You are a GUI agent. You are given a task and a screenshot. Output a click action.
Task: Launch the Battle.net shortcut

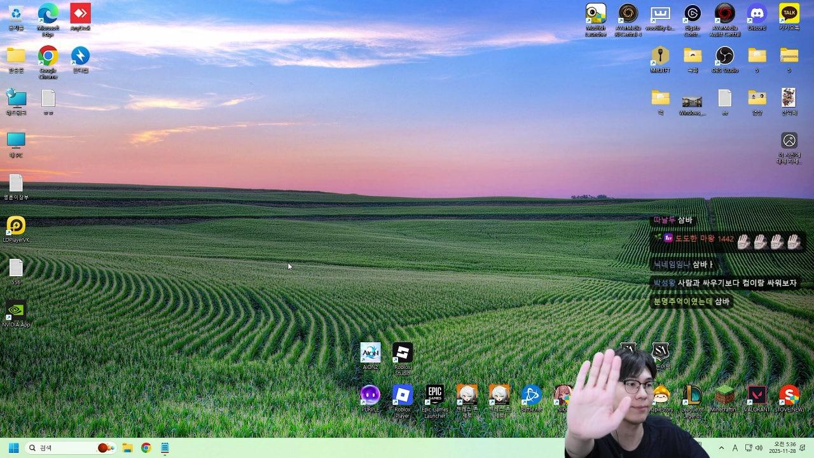click(x=532, y=399)
